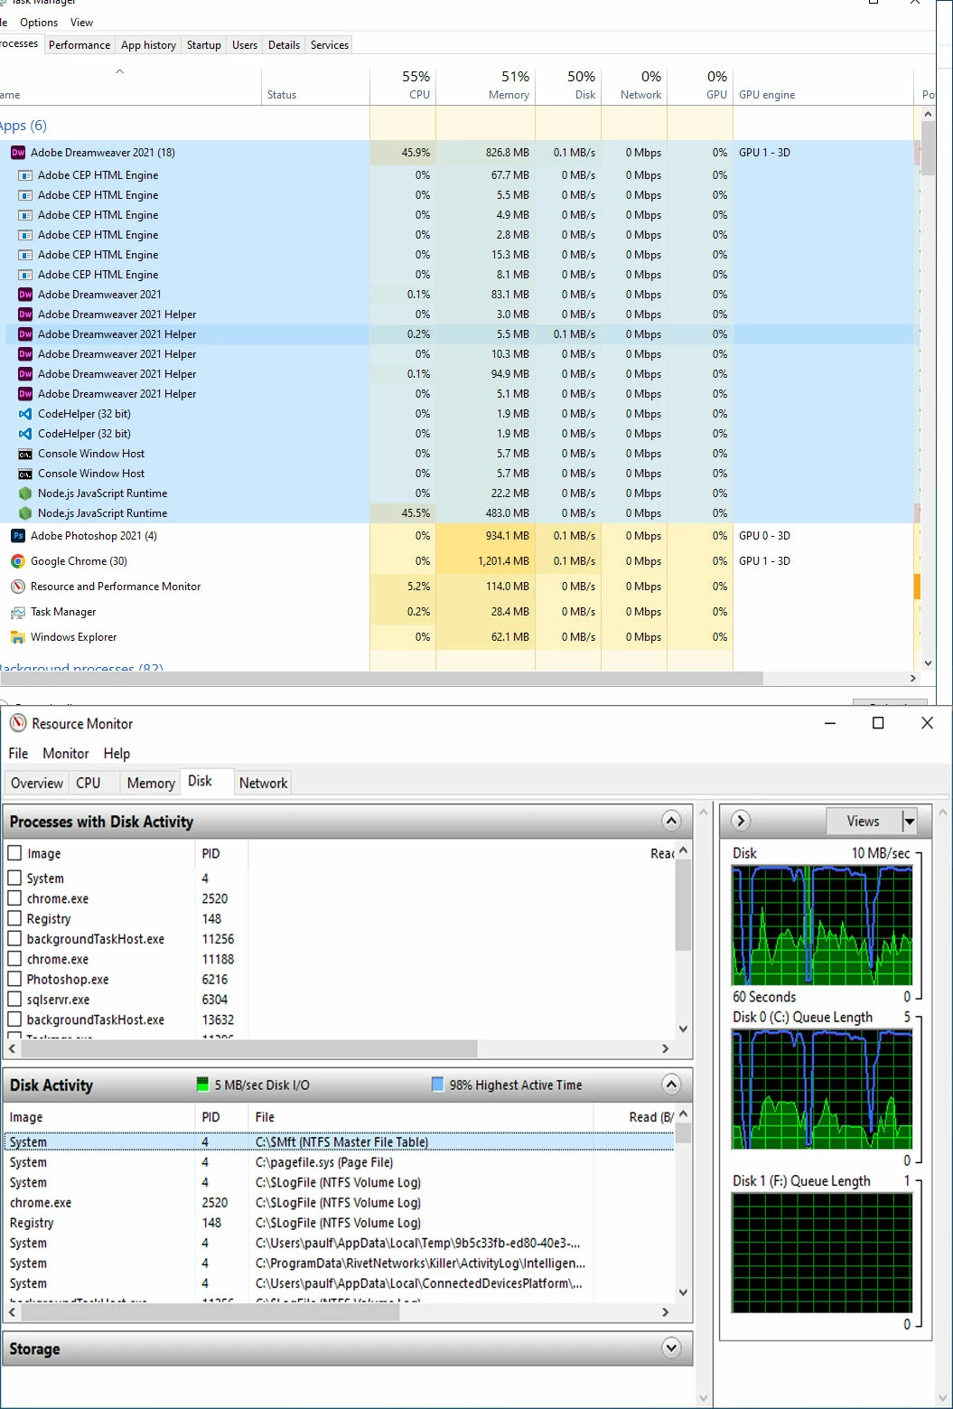
Task: Tick the Registry process checkbox
Action: click(14, 918)
